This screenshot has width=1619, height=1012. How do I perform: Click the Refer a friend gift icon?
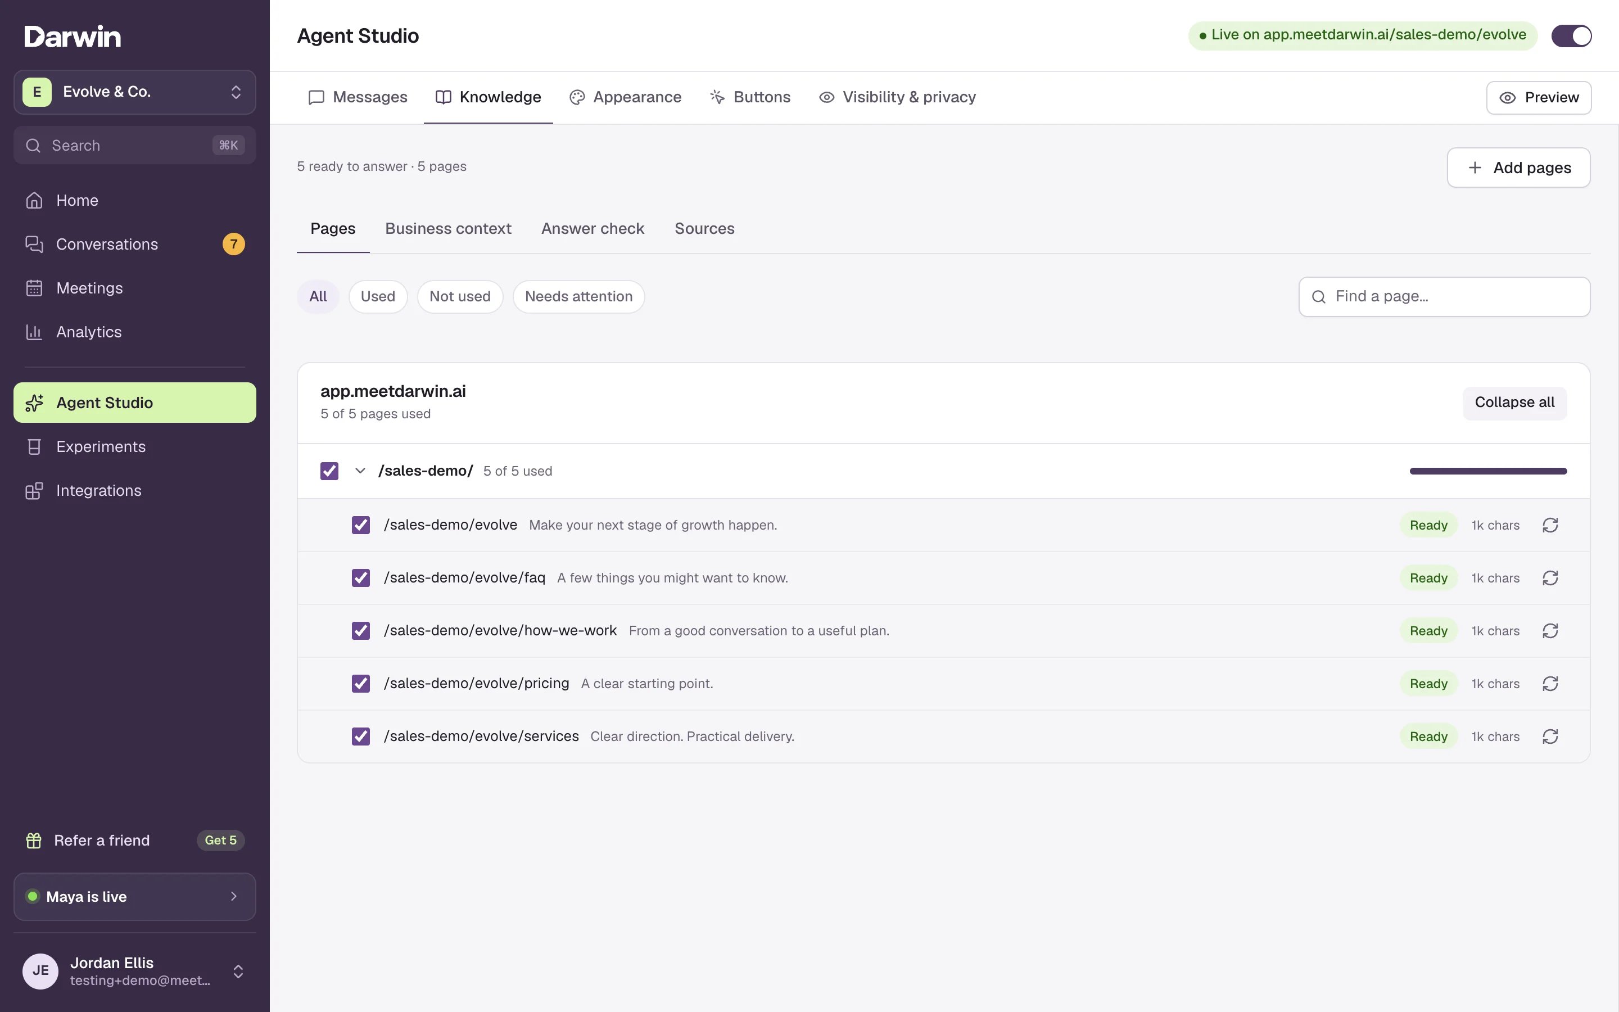[x=34, y=840]
